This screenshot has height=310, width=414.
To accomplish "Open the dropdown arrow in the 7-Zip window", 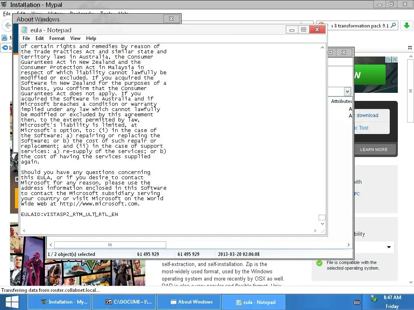I will tap(347, 92).
